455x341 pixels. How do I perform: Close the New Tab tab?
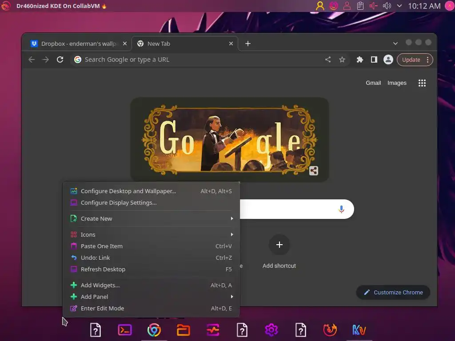(231, 44)
